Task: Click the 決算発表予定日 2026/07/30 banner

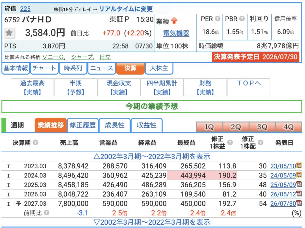Action: pyautogui.click(x=256, y=57)
